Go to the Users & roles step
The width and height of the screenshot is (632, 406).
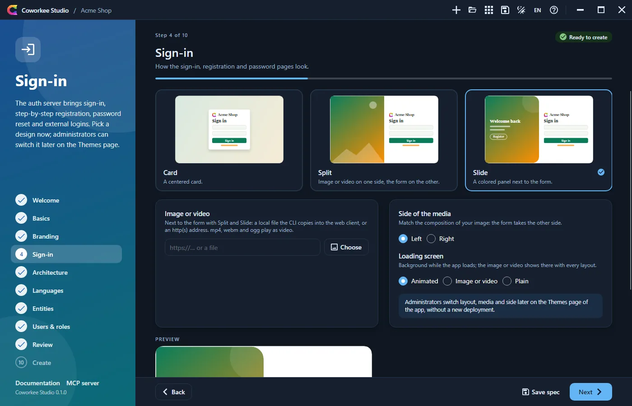(x=66, y=326)
